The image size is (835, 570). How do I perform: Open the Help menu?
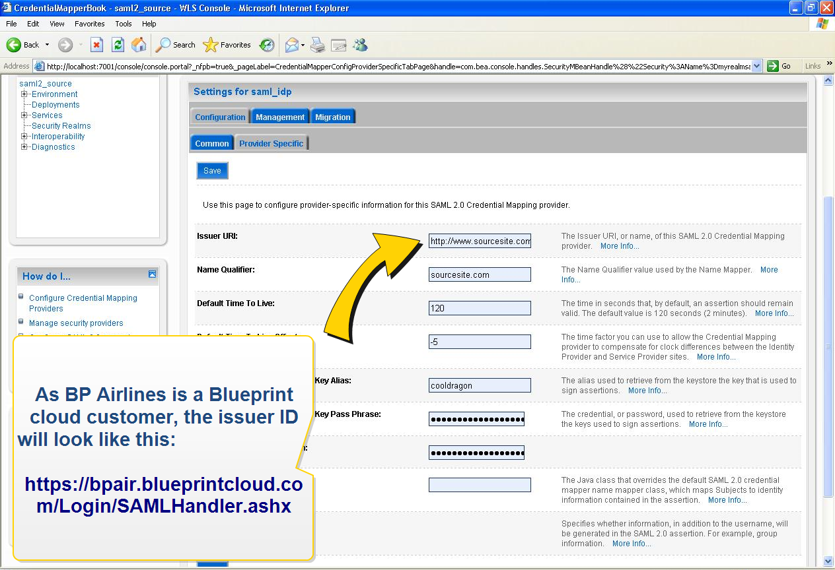click(149, 24)
